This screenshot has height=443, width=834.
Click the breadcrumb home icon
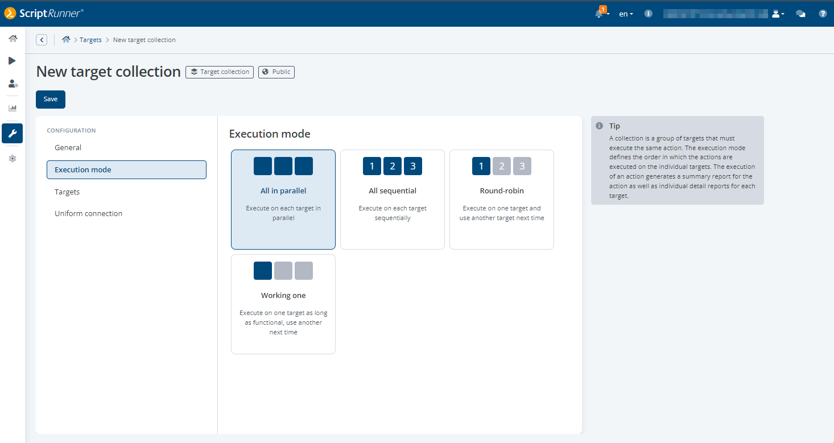[66, 40]
